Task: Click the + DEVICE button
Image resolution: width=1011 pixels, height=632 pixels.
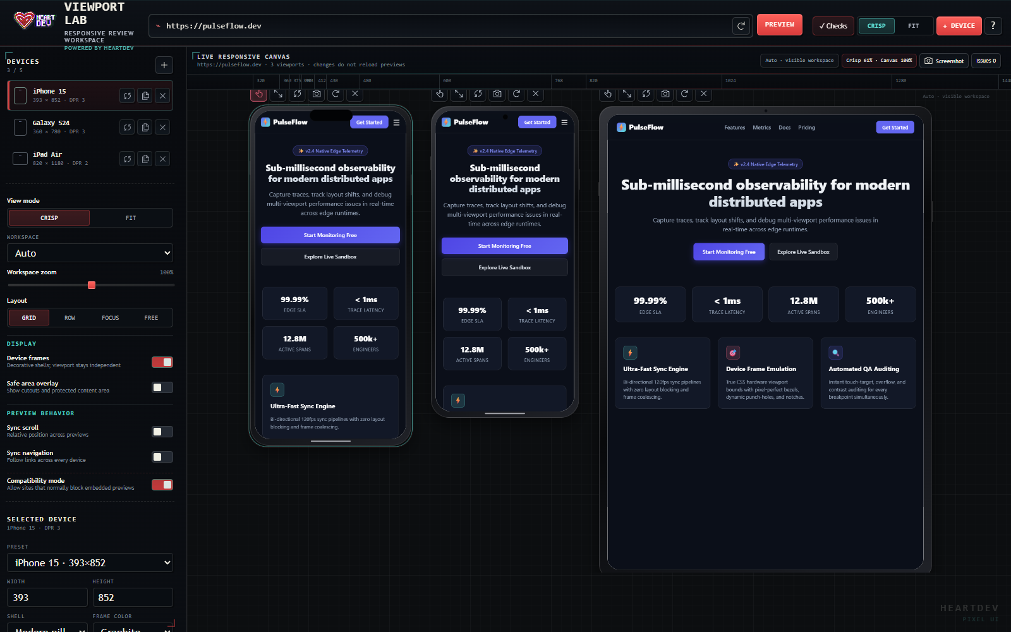Action: point(959,26)
